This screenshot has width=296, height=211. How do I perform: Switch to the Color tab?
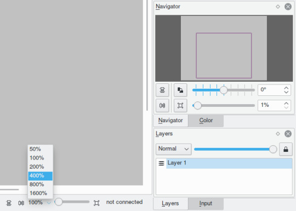click(206, 121)
